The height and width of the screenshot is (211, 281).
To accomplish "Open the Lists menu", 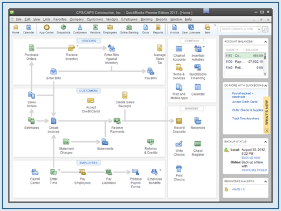I will [x=46, y=19].
